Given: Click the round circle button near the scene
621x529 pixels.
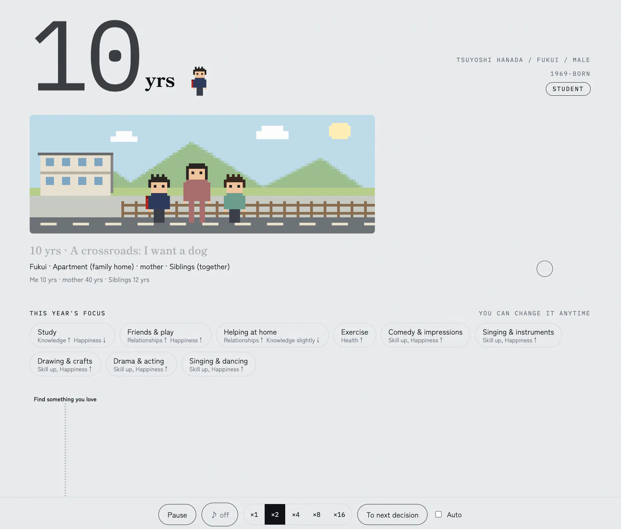Looking at the screenshot, I should click(x=544, y=269).
